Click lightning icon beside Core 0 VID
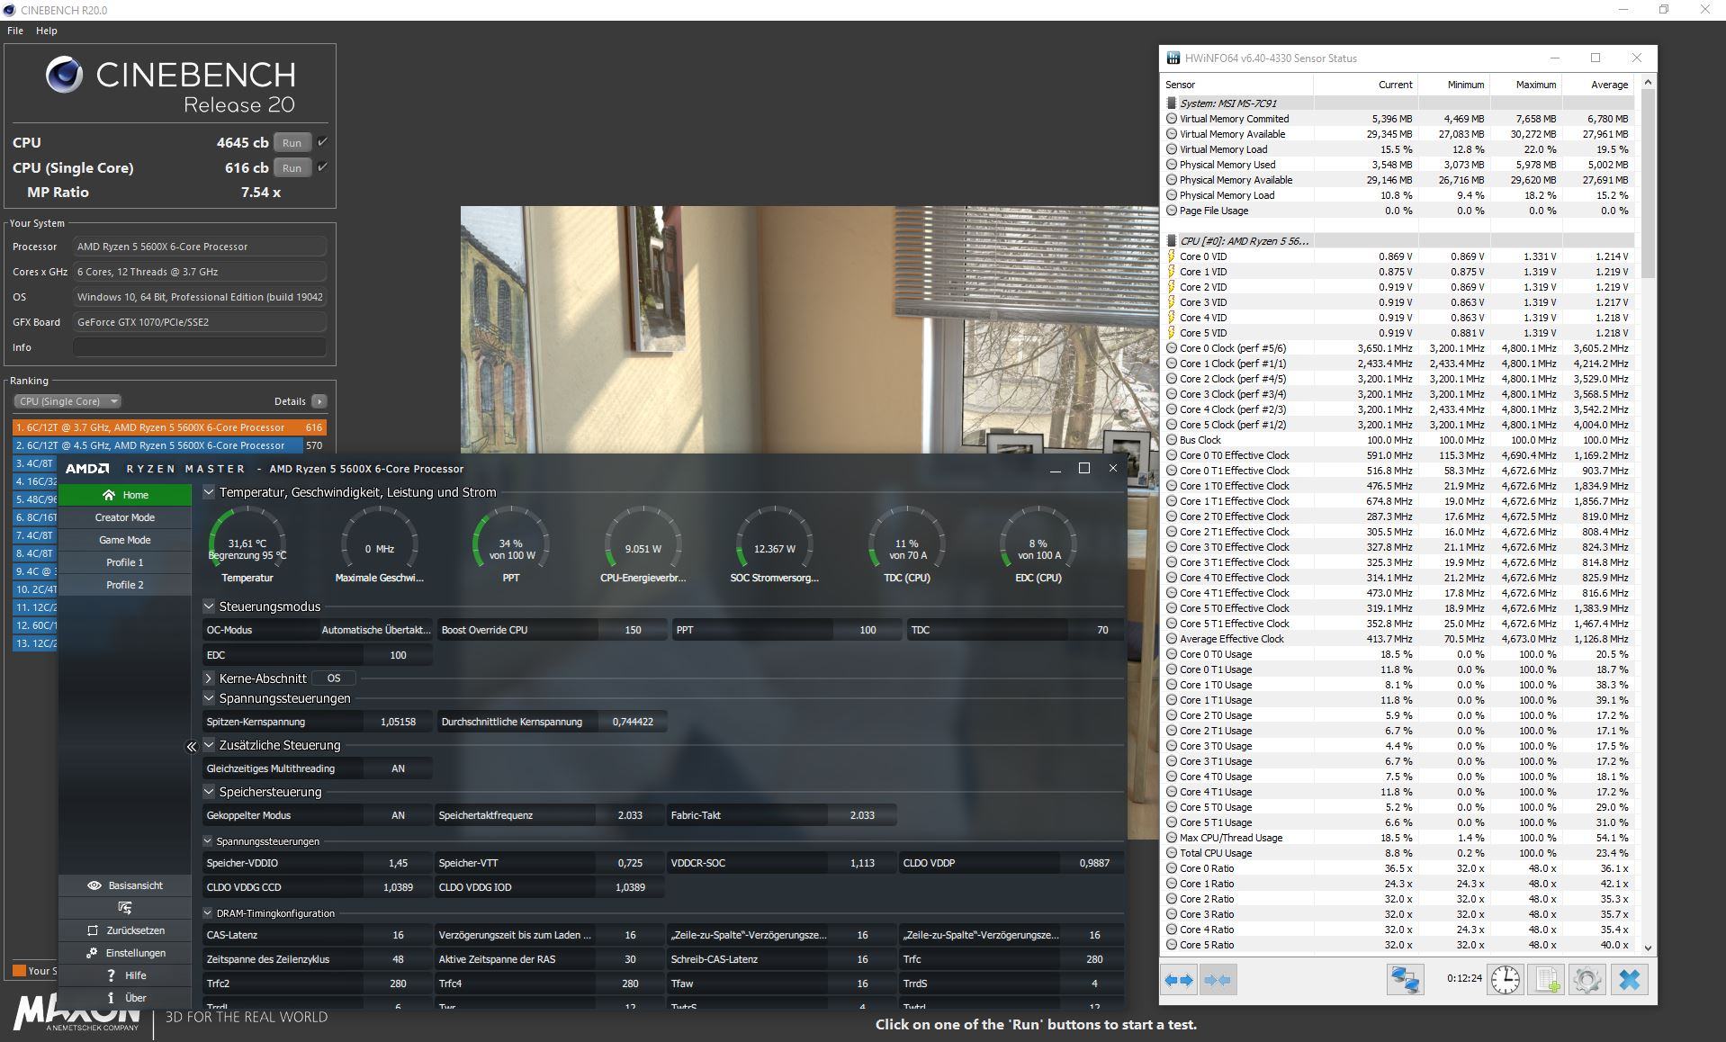Viewport: 1726px width, 1042px height. click(x=1172, y=256)
